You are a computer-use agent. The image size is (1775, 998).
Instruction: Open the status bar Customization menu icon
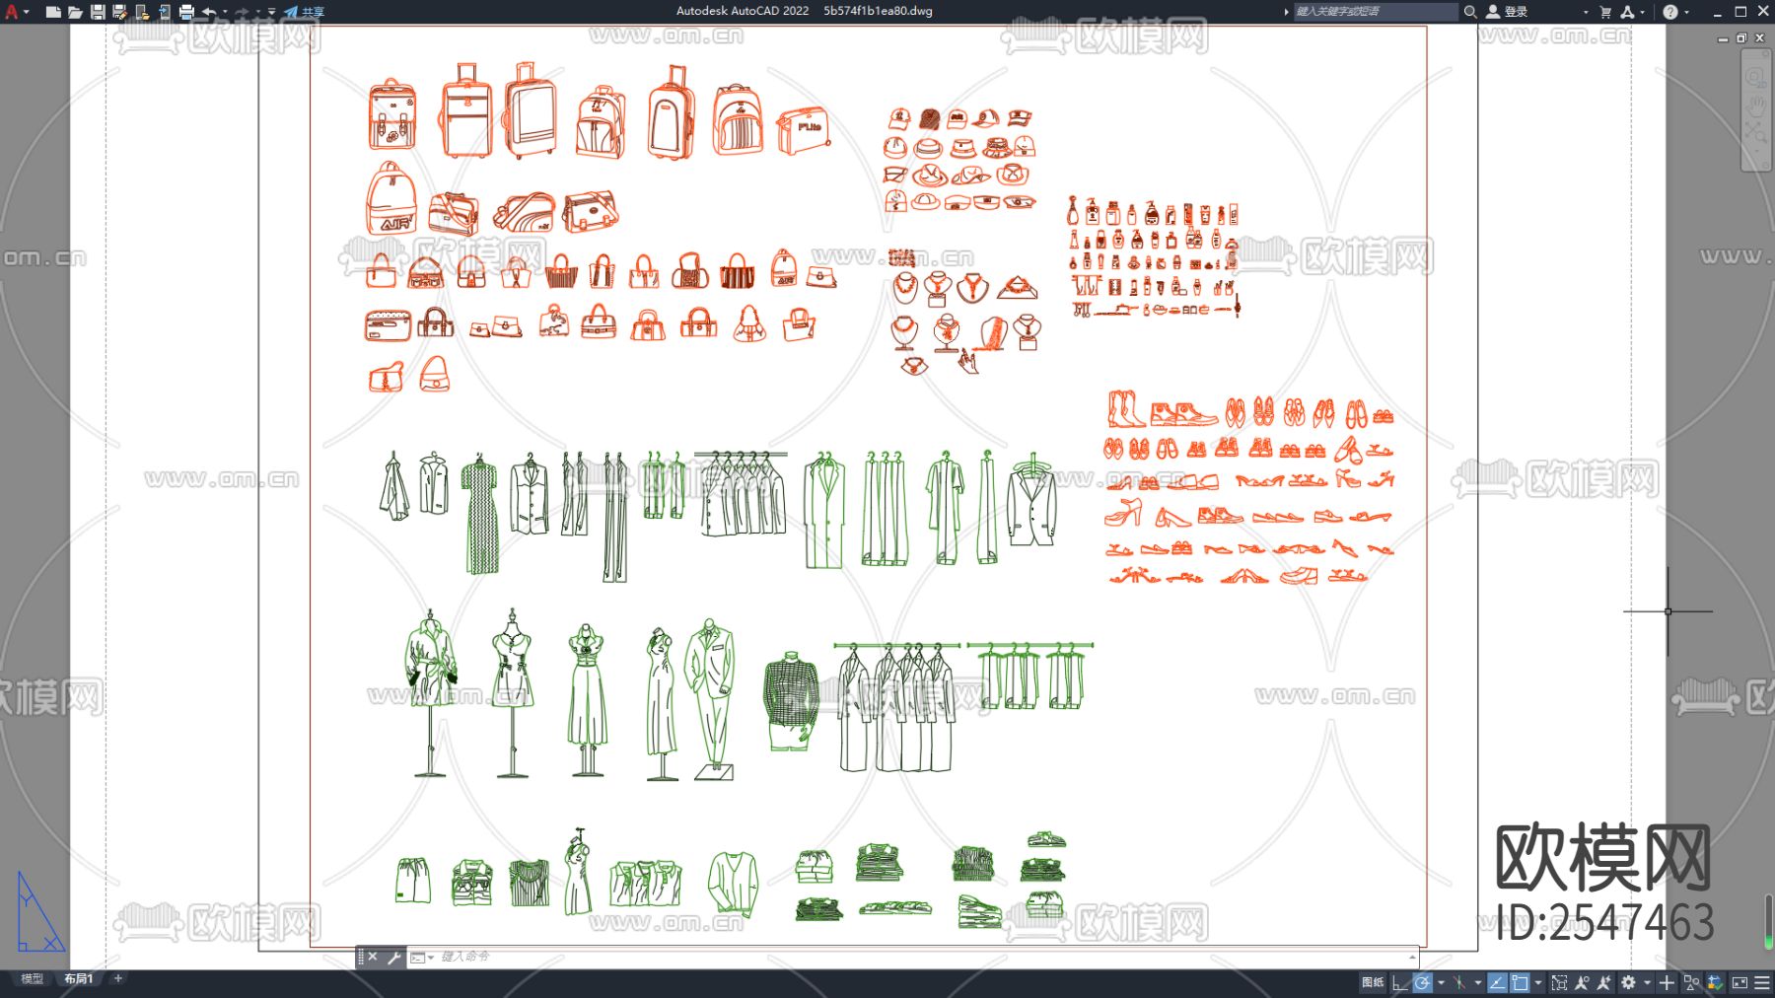click(x=1762, y=982)
